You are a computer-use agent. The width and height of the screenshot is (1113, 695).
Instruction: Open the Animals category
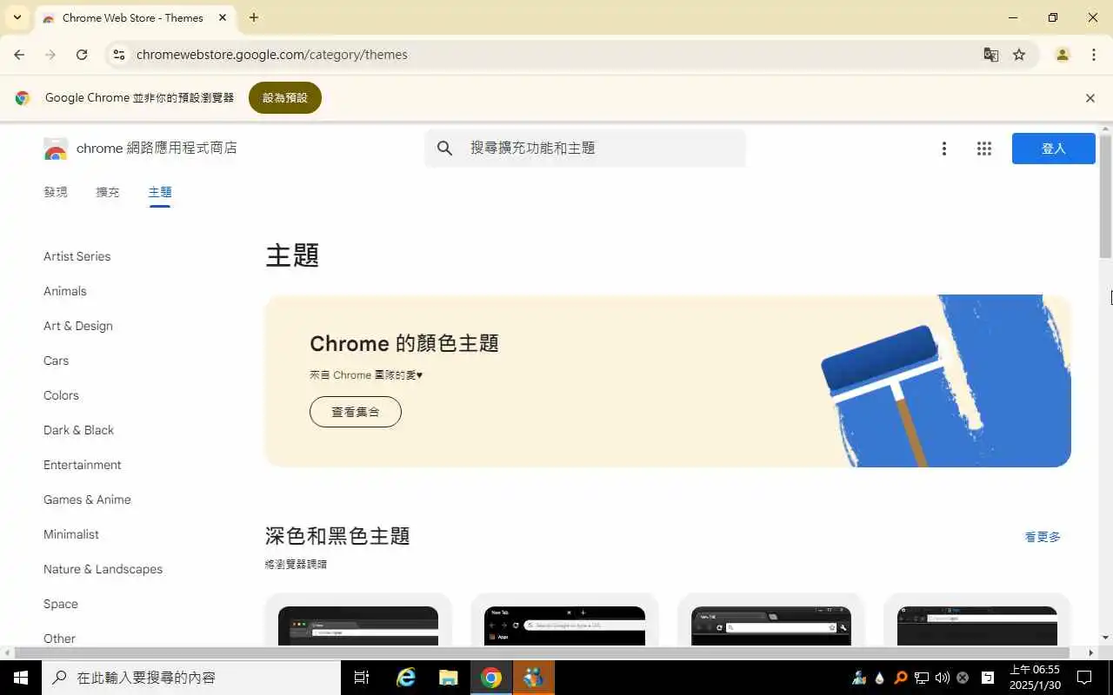click(65, 291)
